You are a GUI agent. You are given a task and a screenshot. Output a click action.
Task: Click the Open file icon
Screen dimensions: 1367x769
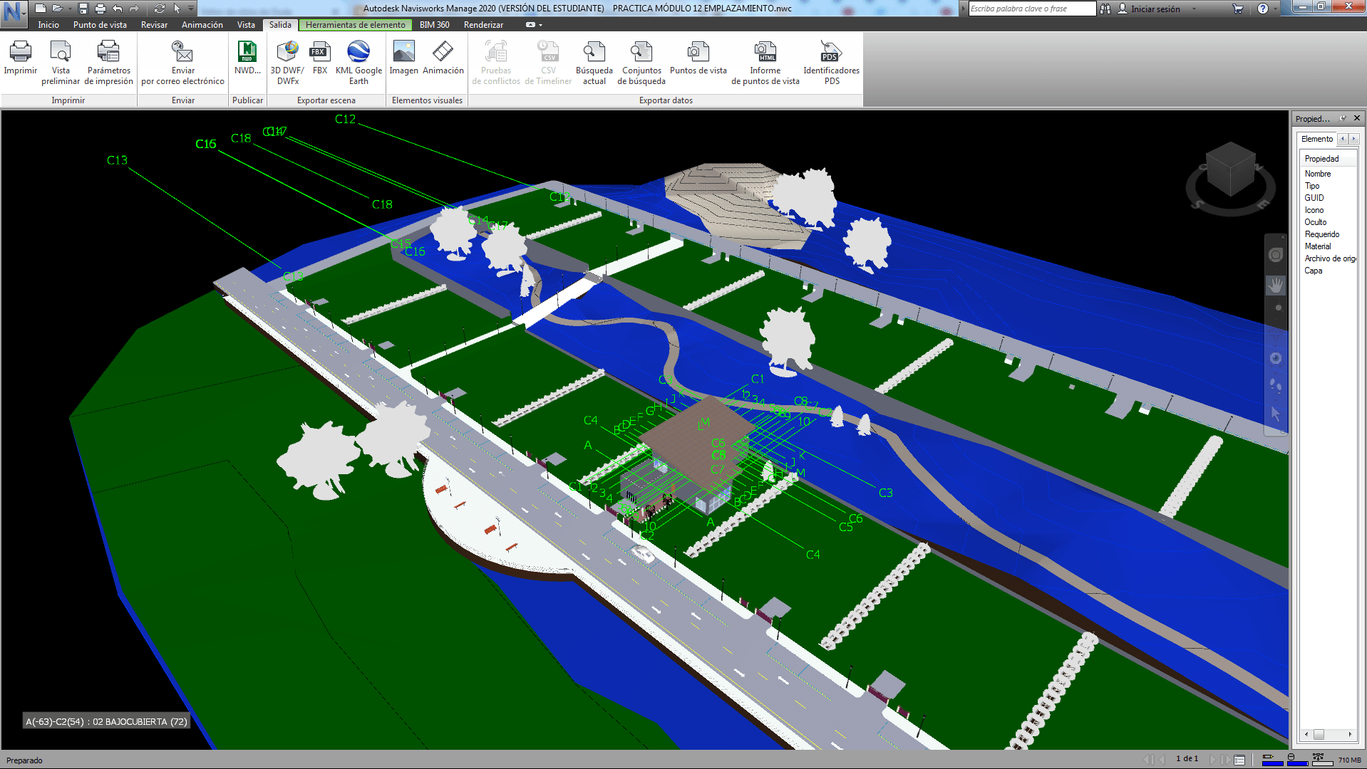coord(57,9)
